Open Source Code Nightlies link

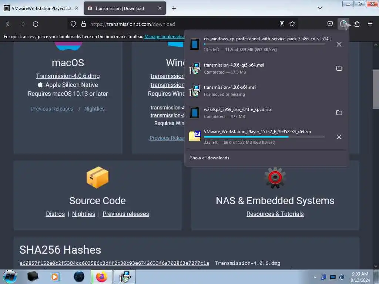tap(84, 214)
